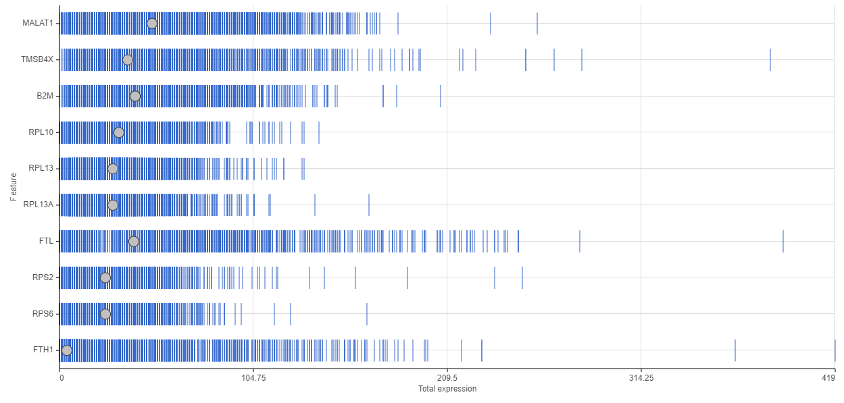
Task: Click the rightmost outlier line in FTL row
Action: [783, 241]
